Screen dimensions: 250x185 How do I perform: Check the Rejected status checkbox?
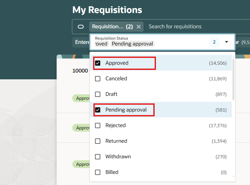pos(98,126)
